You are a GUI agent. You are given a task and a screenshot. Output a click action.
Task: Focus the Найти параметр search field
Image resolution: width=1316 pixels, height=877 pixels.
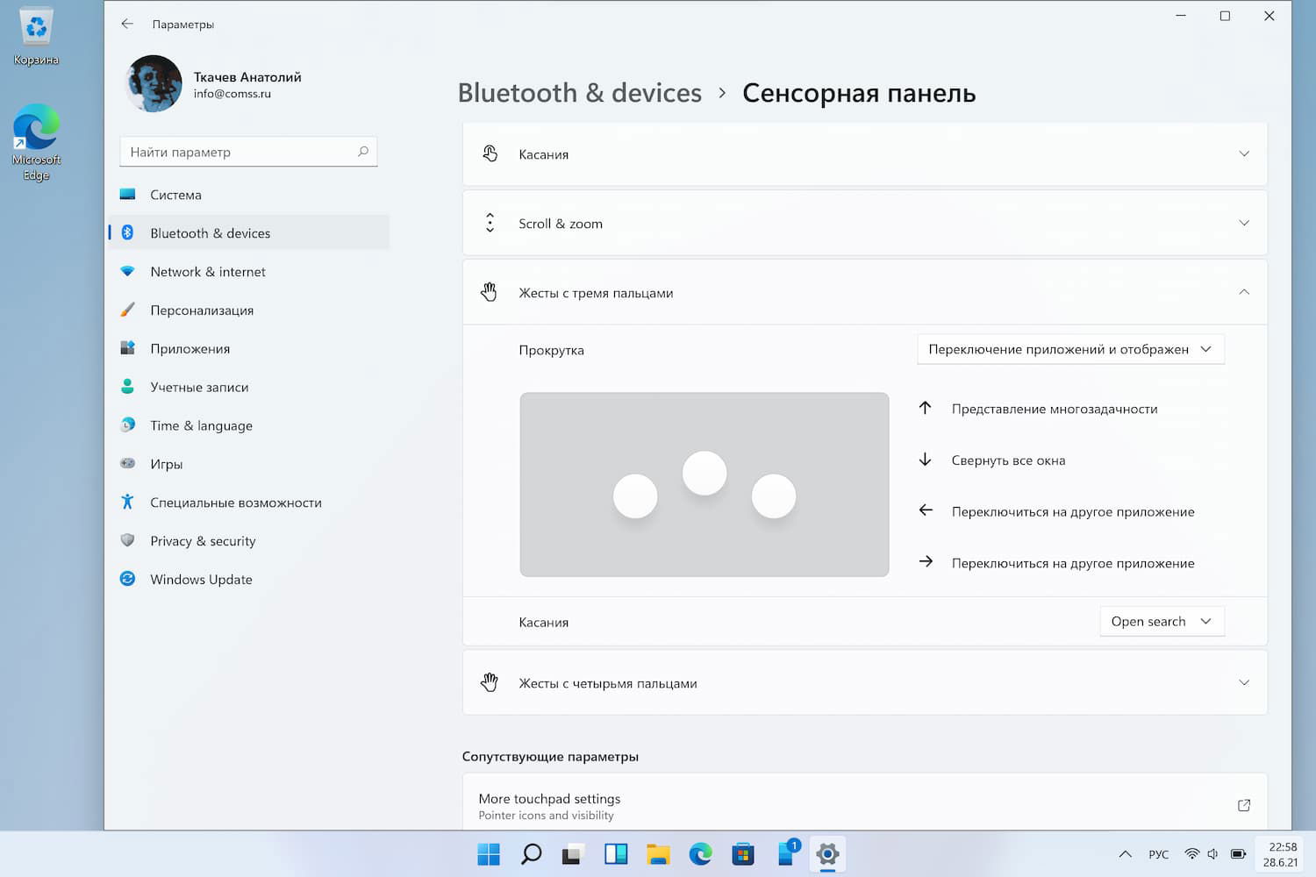point(248,152)
